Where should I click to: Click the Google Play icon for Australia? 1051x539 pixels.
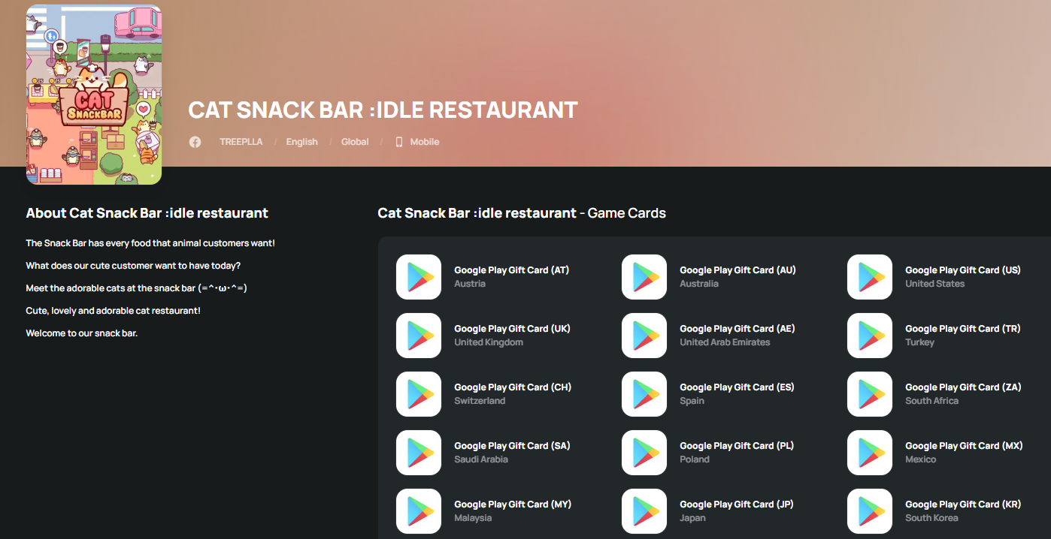click(644, 277)
